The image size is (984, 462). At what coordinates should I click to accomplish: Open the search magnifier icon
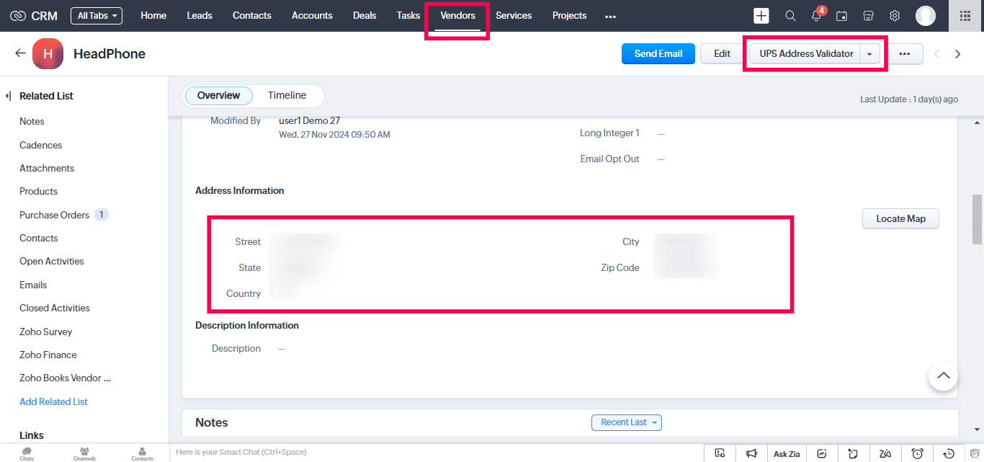790,16
